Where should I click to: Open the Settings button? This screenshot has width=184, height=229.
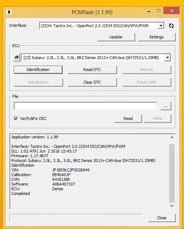[x=156, y=37]
